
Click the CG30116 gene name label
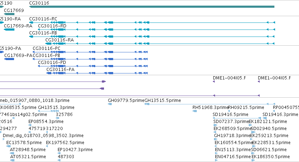(x=39, y=3)
